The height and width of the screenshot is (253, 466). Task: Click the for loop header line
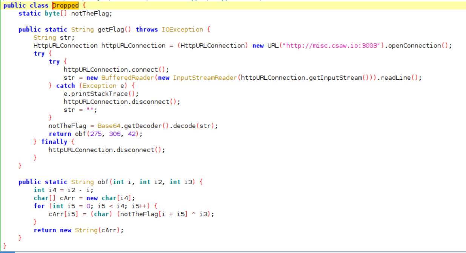click(95, 206)
